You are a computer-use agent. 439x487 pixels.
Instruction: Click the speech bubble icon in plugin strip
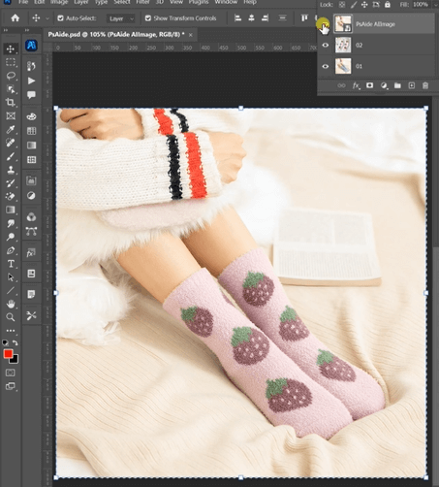(31, 95)
